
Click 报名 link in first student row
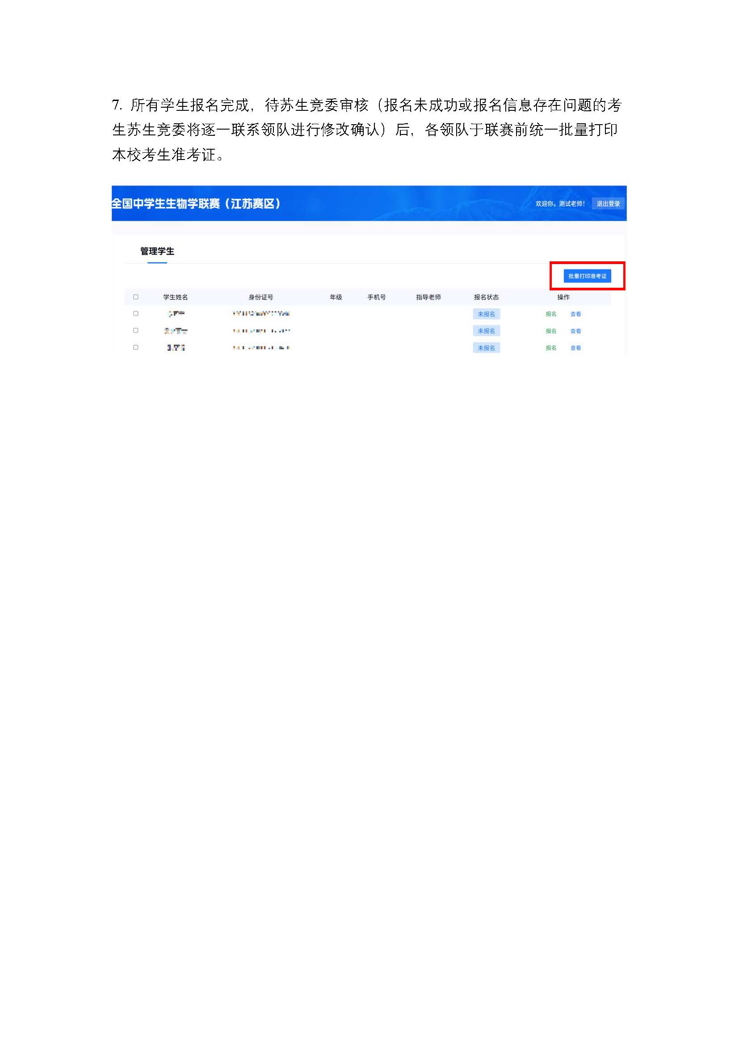point(551,314)
